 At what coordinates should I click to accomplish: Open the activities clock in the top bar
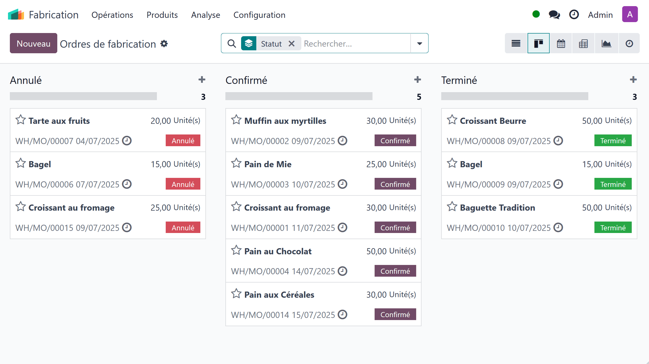pyautogui.click(x=574, y=15)
